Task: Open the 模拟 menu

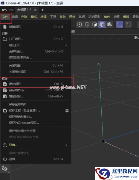Action: pos(126,17)
